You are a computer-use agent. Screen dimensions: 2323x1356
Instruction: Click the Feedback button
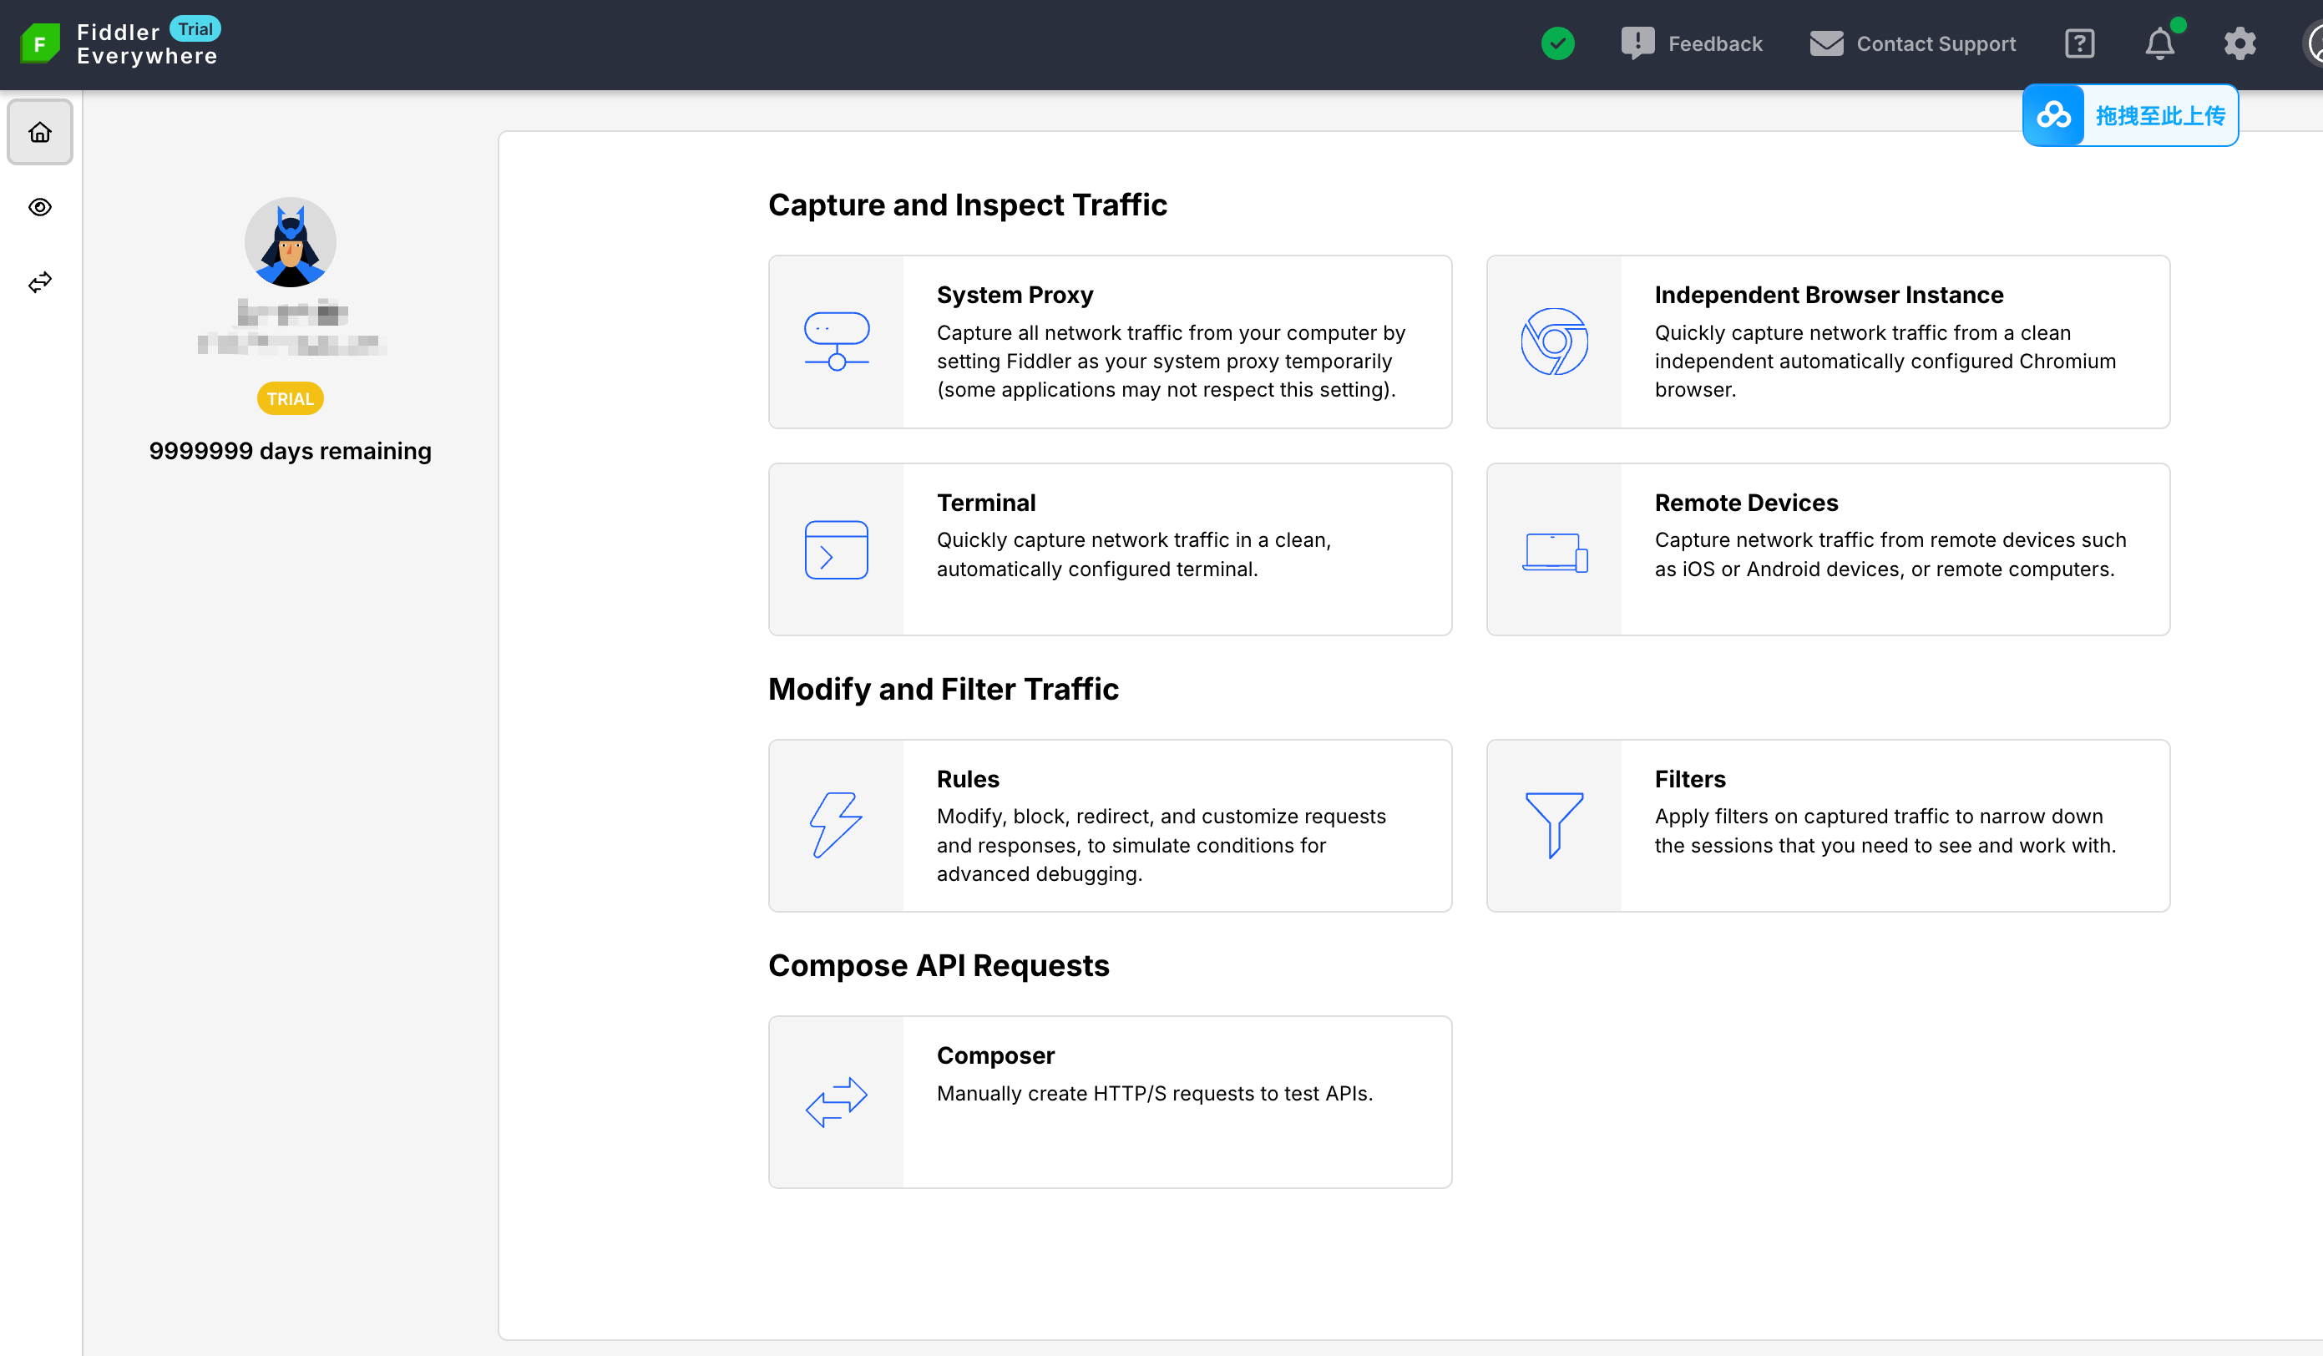pos(1692,43)
